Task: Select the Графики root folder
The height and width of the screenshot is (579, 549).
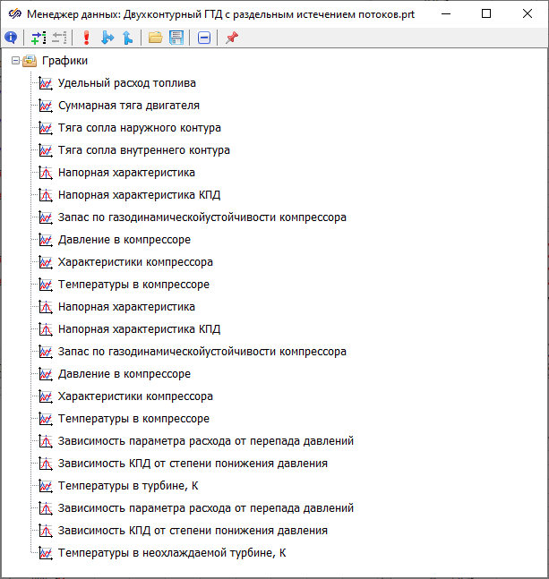Action: click(x=64, y=61)
